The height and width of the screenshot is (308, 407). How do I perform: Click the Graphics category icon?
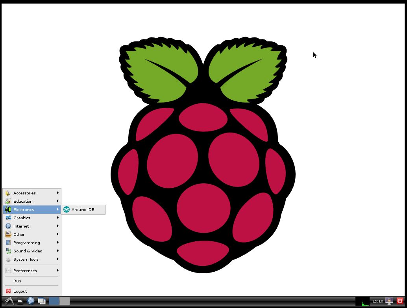(x=8, y=218)
